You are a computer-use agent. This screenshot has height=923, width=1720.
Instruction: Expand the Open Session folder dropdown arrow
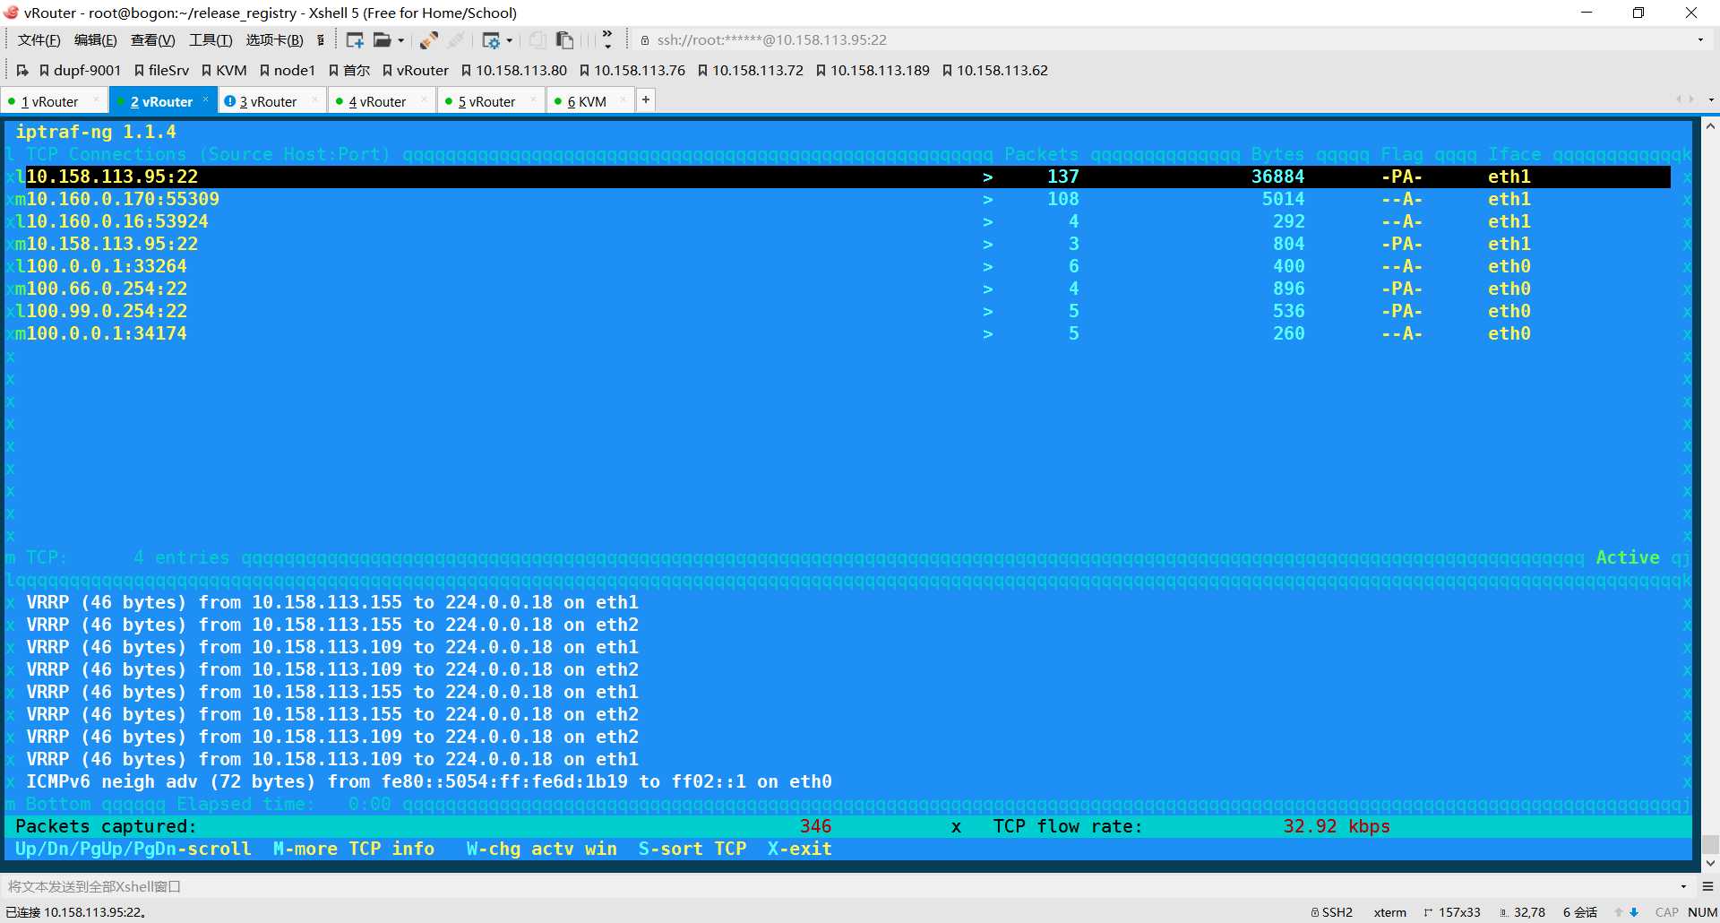click(x=400, y=40)
